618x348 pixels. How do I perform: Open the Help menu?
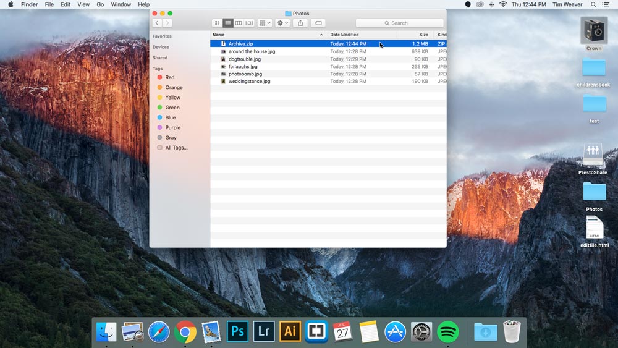pyautogui.click(x=143, y=4)
